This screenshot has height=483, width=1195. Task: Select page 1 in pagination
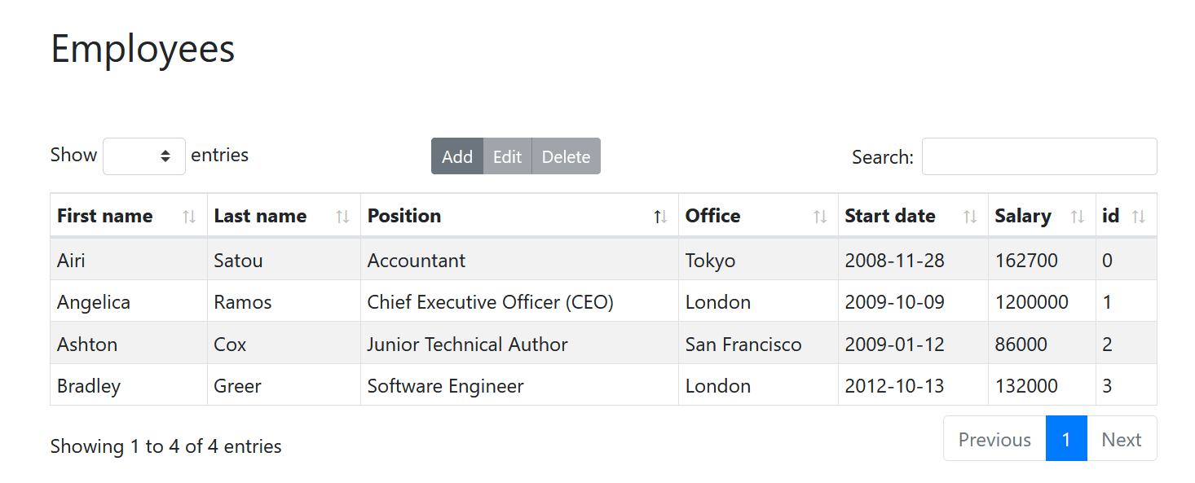coord(1066,440)
